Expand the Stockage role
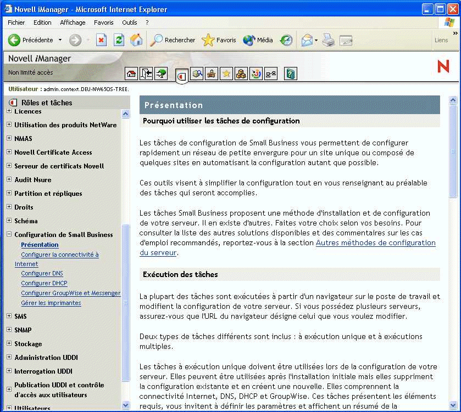461x412 pixels. 9,343
